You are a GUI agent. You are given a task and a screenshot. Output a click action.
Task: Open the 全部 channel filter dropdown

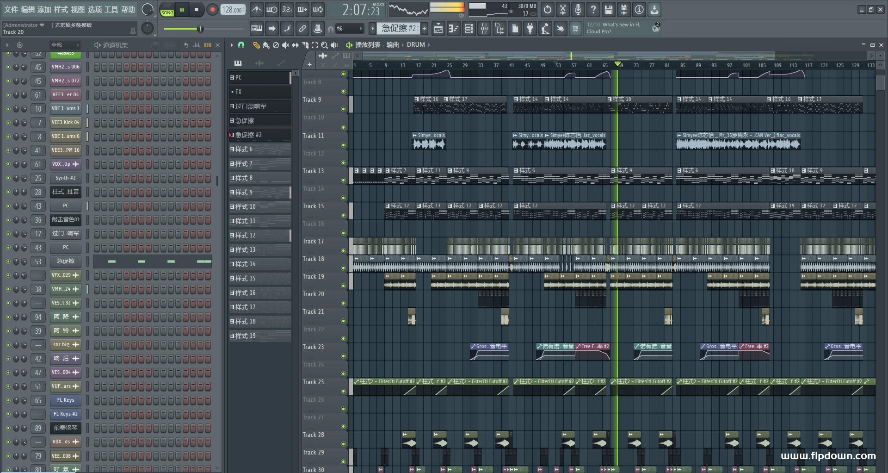[x=65, y=45]
